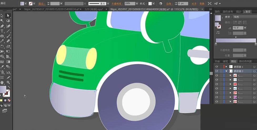This screenshot has height=130, width=257.
Task: Expand the 酒捞能 1 layer
Action: 226,67
